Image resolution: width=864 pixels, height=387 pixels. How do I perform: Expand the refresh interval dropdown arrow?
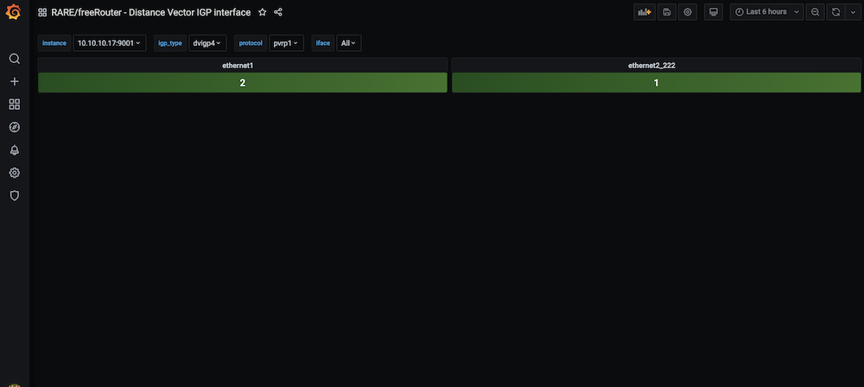(852, 12)
